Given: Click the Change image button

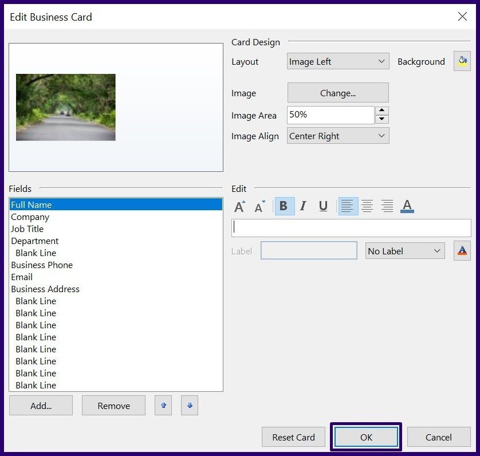Looking at the screenshot, I should [x=338, y=92].
